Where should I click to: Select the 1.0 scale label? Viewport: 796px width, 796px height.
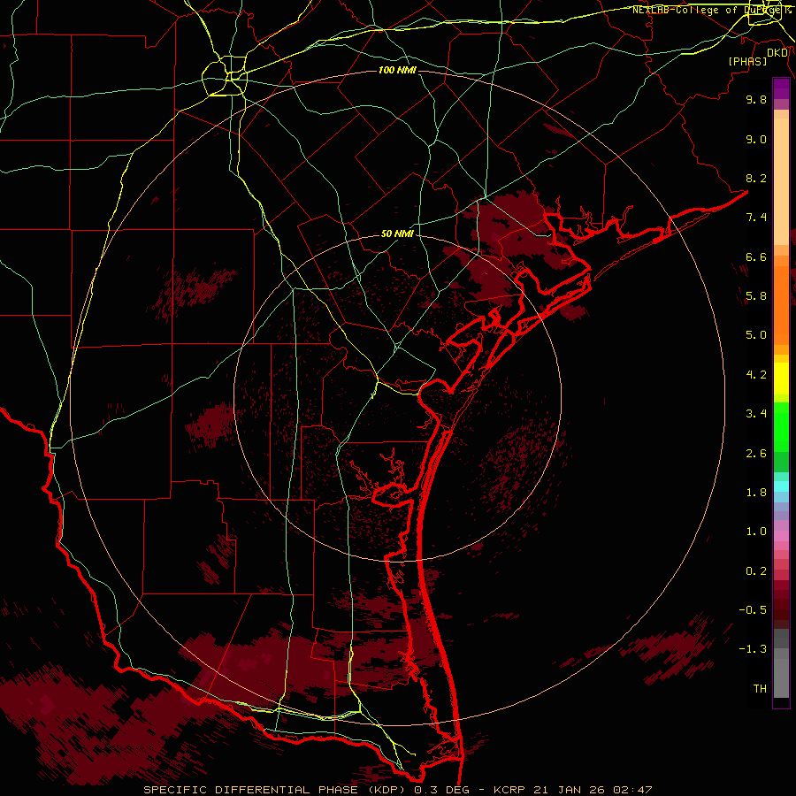(x=756, y=532)
